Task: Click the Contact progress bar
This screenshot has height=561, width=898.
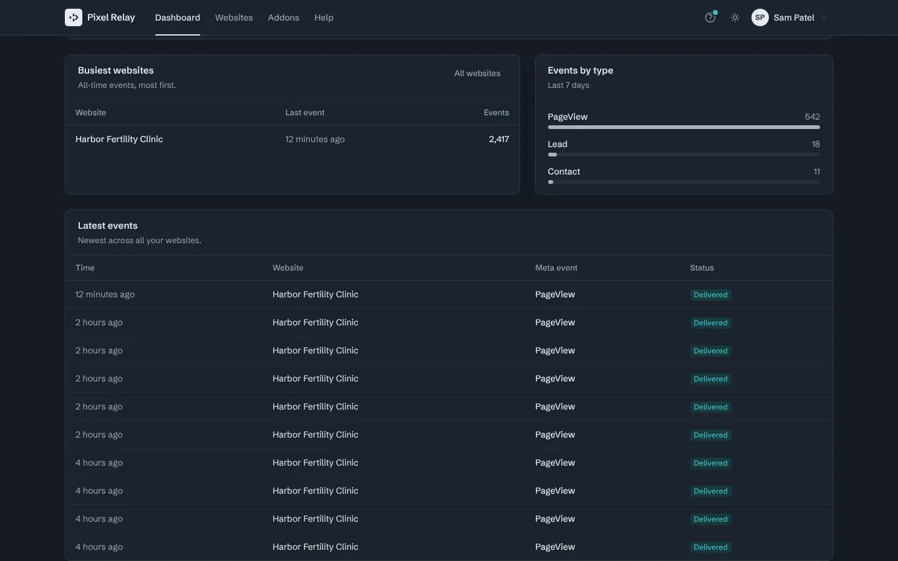Action: (x=684, y=182)
